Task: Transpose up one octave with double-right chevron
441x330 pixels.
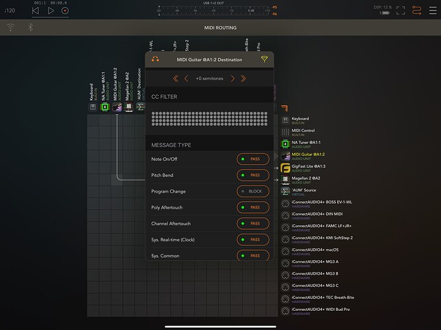Action: coord(243,79)
